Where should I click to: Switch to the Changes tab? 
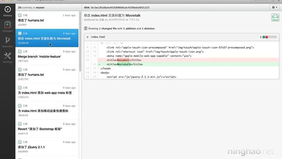click(x=7, y=26)
